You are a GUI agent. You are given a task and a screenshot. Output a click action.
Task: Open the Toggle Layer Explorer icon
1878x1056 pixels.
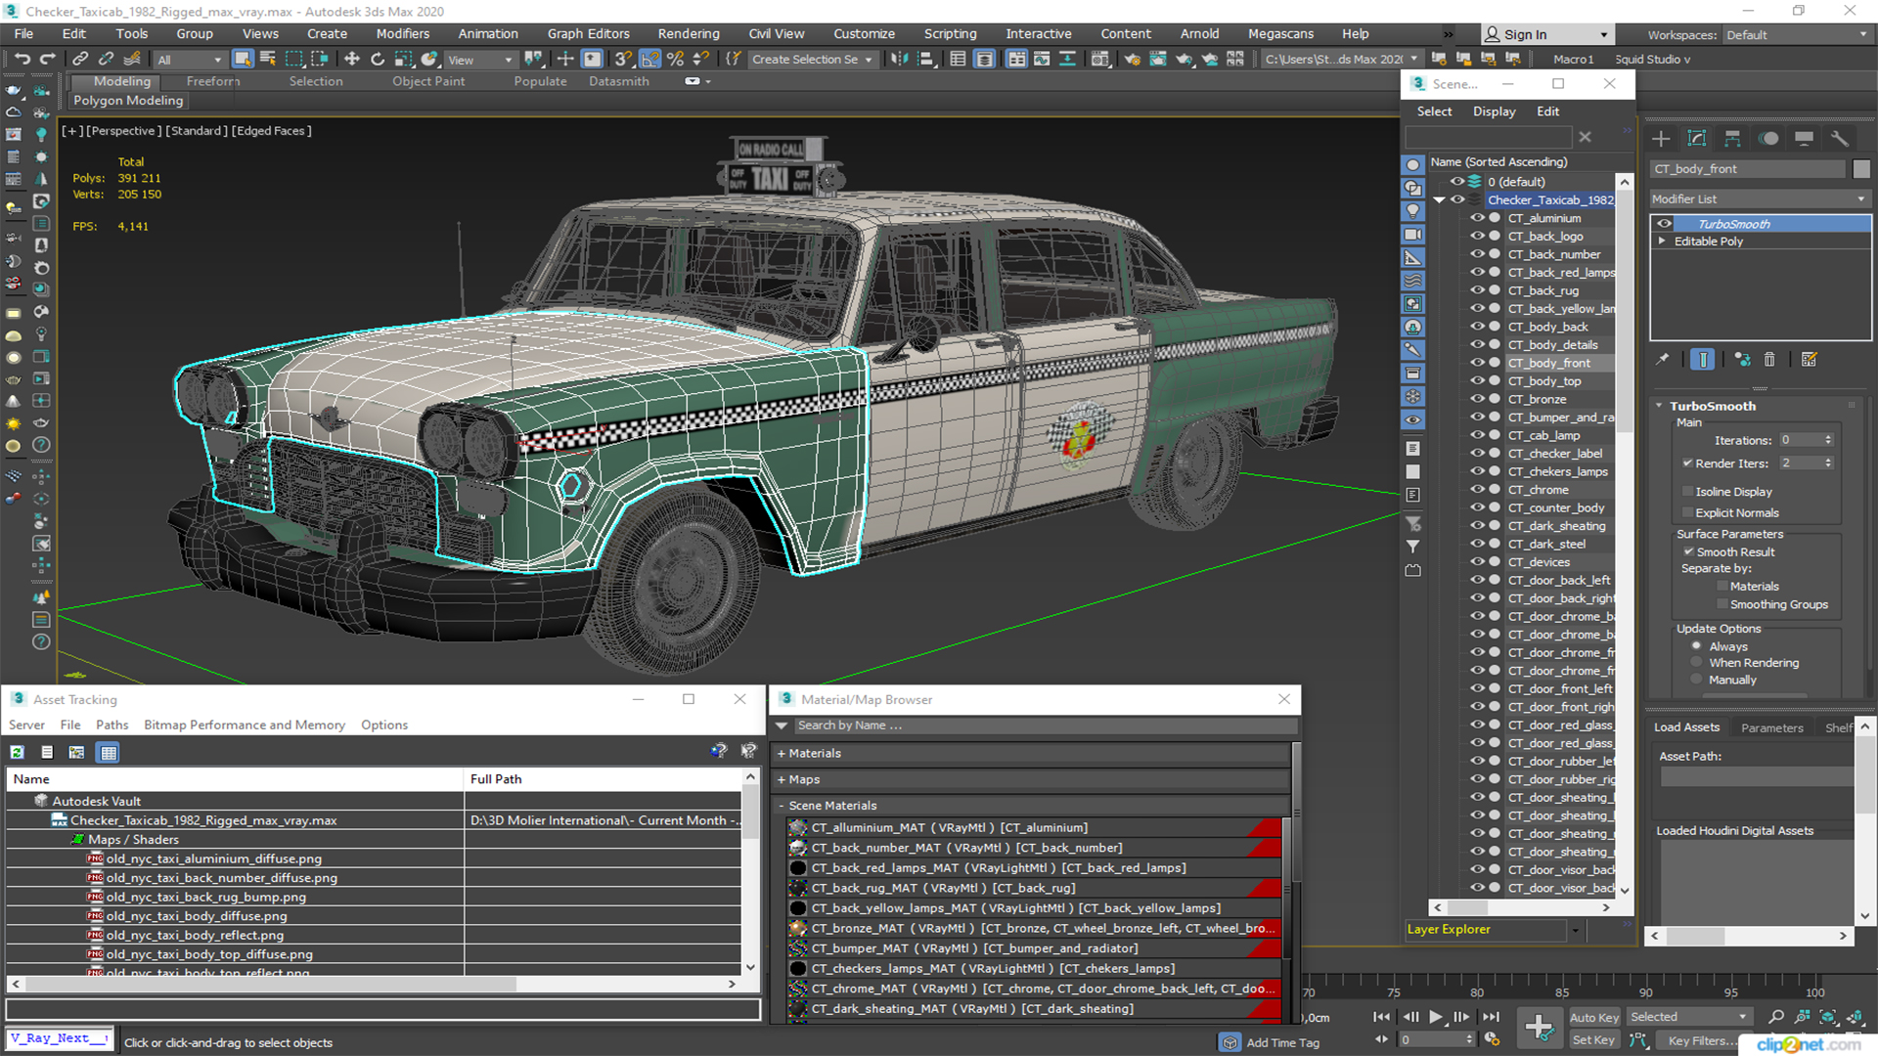click(984, 59)
